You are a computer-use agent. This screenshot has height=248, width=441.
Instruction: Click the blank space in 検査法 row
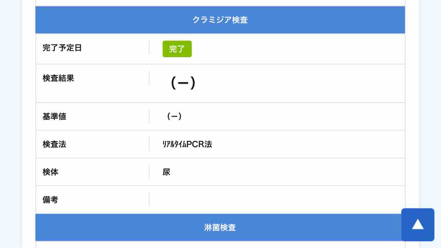(x=308, y=144)
